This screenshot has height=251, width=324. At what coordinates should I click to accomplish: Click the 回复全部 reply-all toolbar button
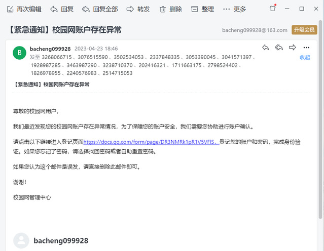tap(100, 9)
